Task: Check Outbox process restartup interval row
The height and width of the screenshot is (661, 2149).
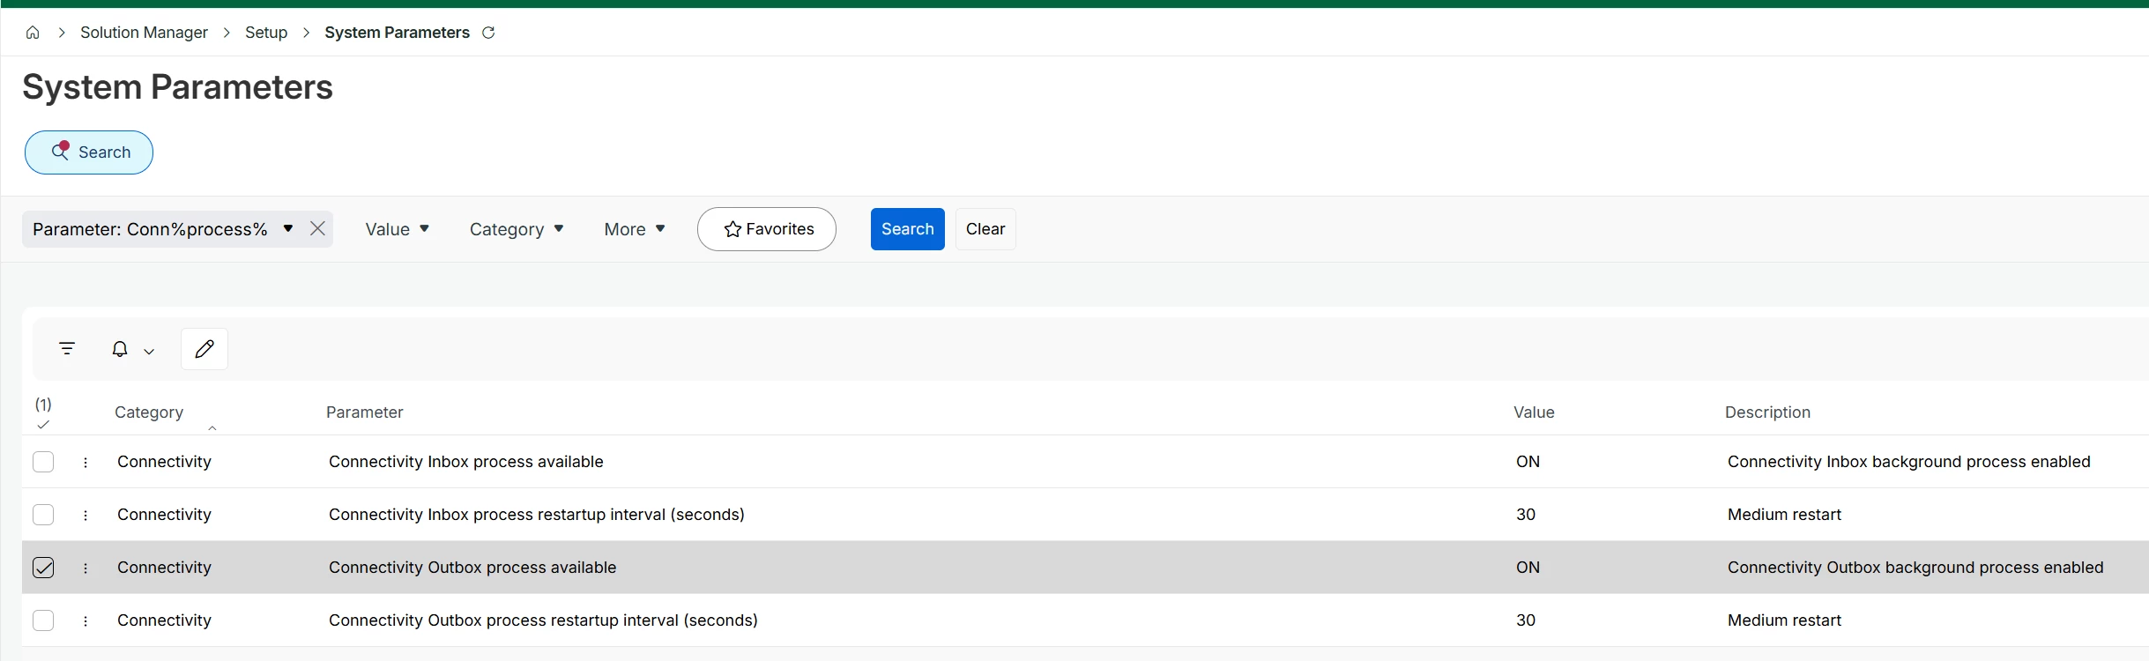Action: pyautogui.click(x=43, y=620)
